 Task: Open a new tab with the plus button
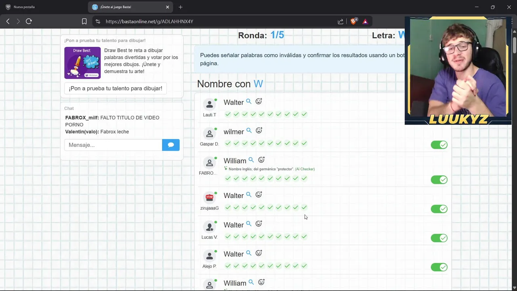(181, 7)
